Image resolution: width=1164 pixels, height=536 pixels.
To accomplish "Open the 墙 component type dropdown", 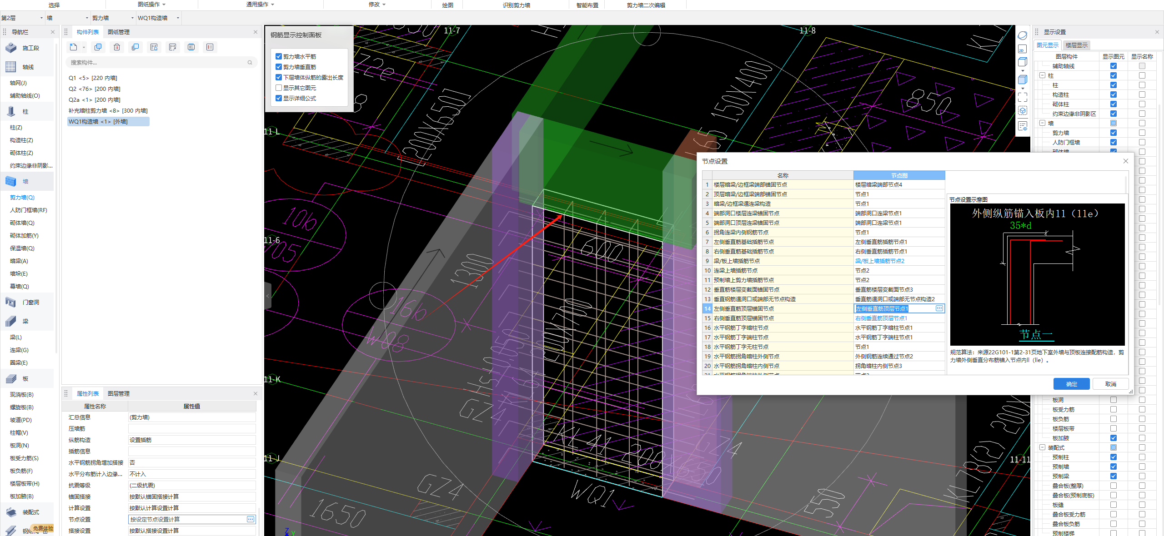I will pos(67,18).
